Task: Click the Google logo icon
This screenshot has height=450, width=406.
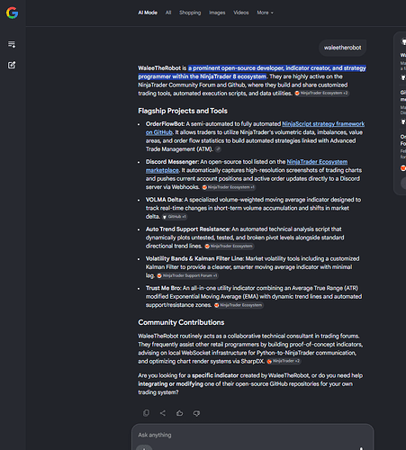Action: (x=12, y=13)
